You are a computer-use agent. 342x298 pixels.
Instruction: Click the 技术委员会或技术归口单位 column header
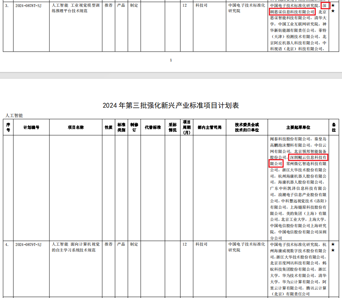click(x=247, y=127)
